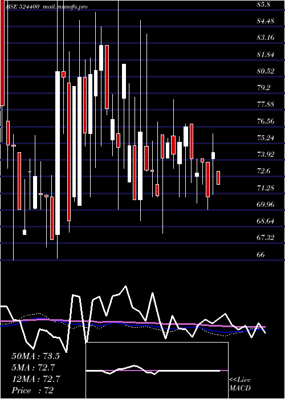
Task: Click the 69.96 price axis label
Action: [266, 204]
